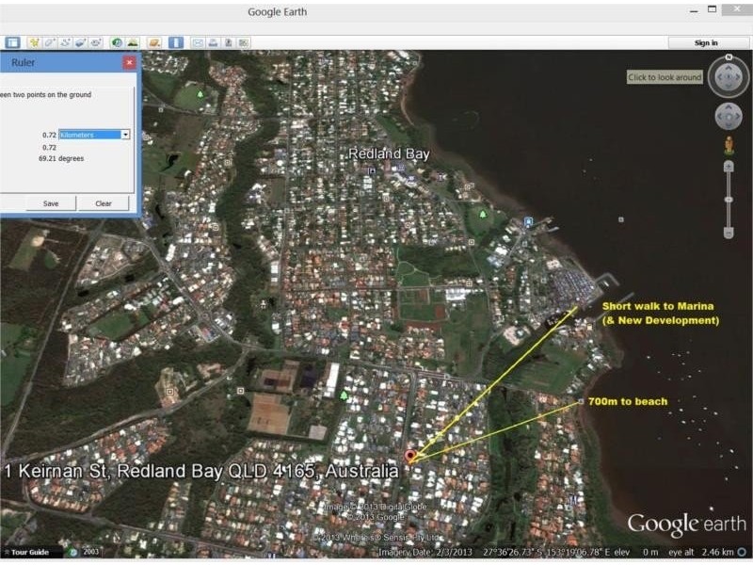The width and height of the screenshot is (753, 565).
Task: Move right with lower joystick arrow
Action: (737, 116)
